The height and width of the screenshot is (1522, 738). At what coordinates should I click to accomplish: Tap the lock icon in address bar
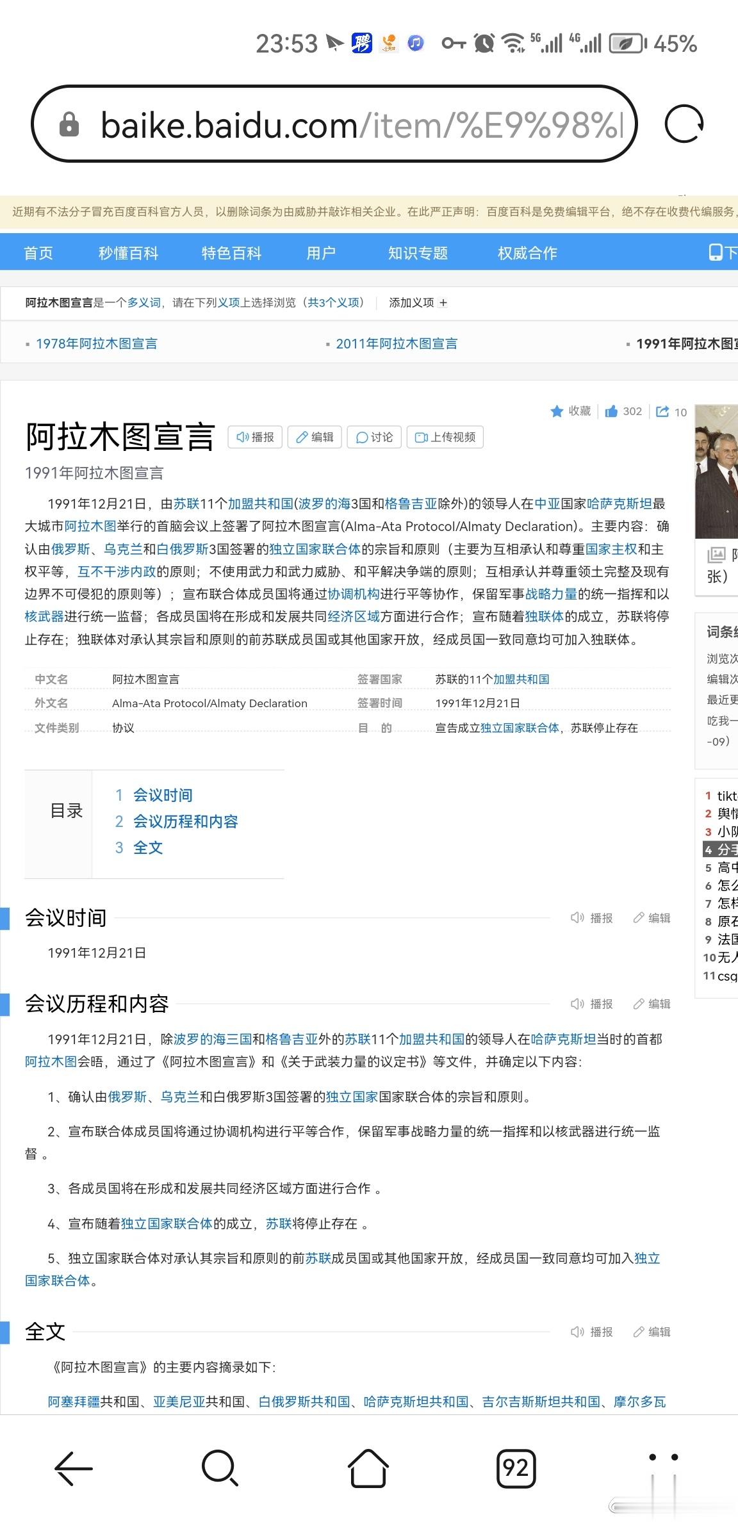tap(69, 124)
